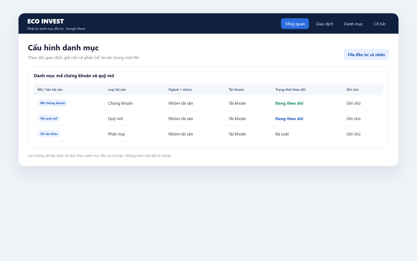Go to the Danh mục tab
This screenshot has height=261, width=417.
coord(353,24)
